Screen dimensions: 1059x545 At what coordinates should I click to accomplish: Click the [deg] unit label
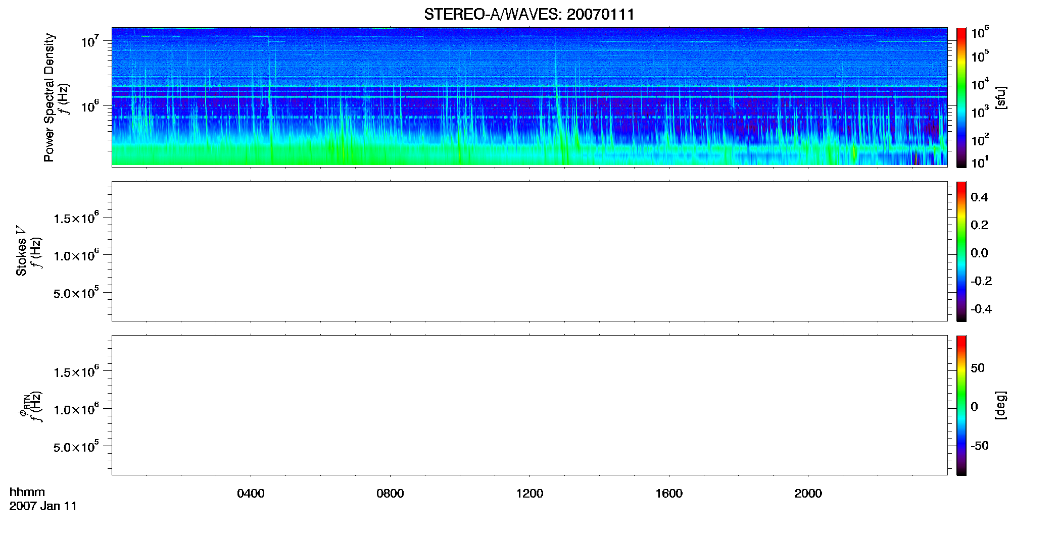(1001, 405)
